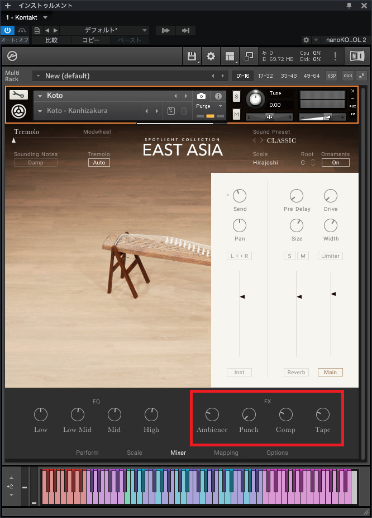Open the Kontakt save menu floppy icon
Screen dimensions: 372x518
point(192,56)
